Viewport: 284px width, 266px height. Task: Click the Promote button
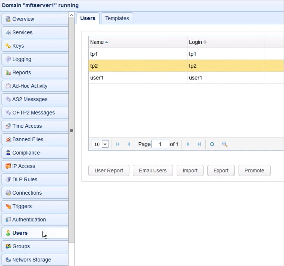click(254, 171)
